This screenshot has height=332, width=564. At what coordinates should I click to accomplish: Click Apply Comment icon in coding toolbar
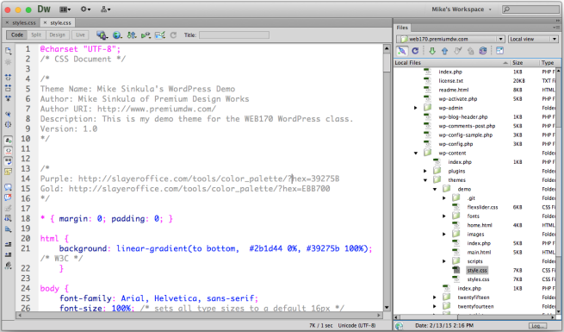point(8,187)
